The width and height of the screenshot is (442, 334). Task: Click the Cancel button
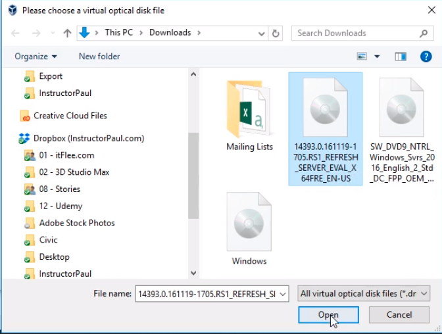[399, 315]
